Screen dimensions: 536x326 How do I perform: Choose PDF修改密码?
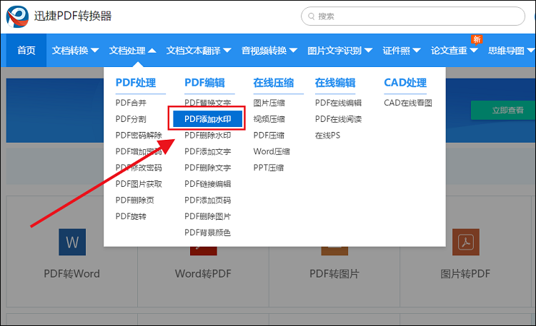click(139, 168)
